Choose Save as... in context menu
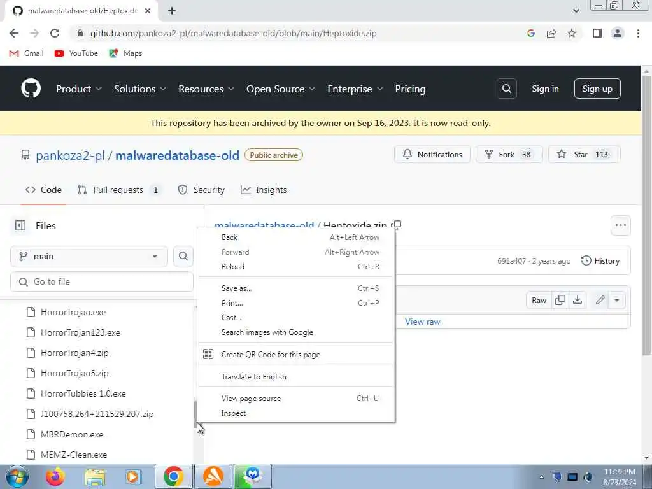 [295, 288]
